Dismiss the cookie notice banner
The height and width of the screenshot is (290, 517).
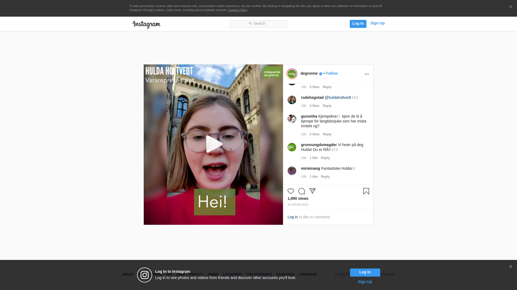[x=511, y=7]
